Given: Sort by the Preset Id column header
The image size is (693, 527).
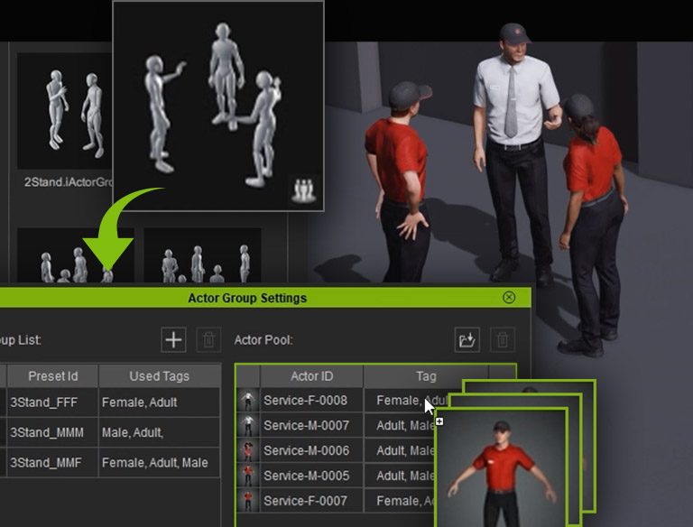Looking at the screenshot, I should (52, 376).
